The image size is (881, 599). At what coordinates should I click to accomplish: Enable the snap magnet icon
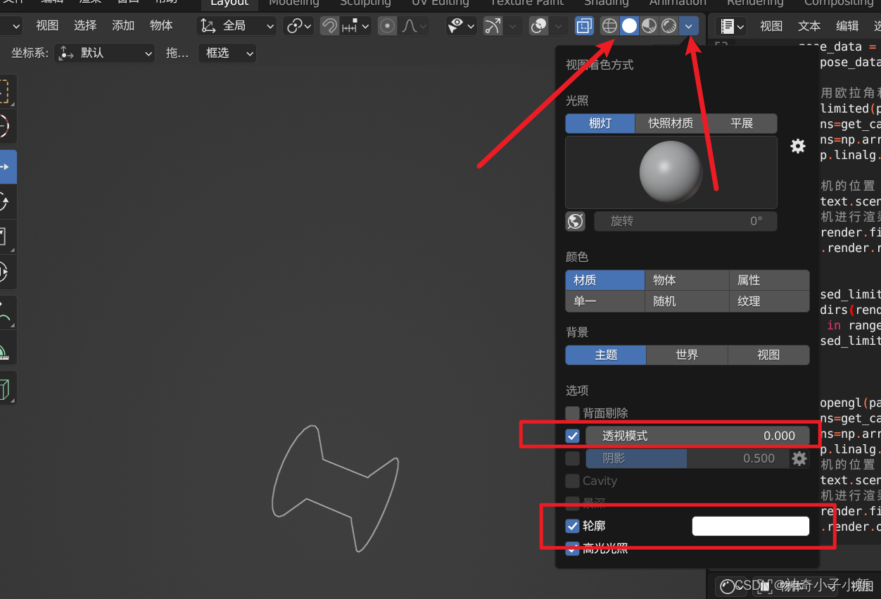329,25
